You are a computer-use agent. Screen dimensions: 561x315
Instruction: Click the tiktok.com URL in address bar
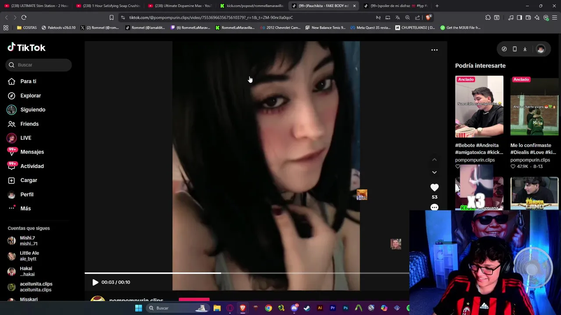[211, 17]
